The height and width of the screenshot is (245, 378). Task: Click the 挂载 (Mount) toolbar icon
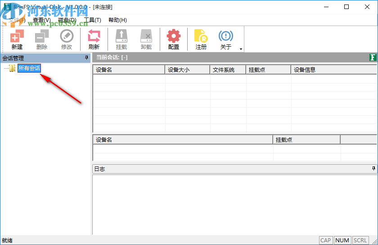[121, 39]
